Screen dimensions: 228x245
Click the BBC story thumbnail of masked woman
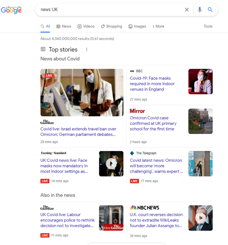pyautogui.click(x=200, y=82)
